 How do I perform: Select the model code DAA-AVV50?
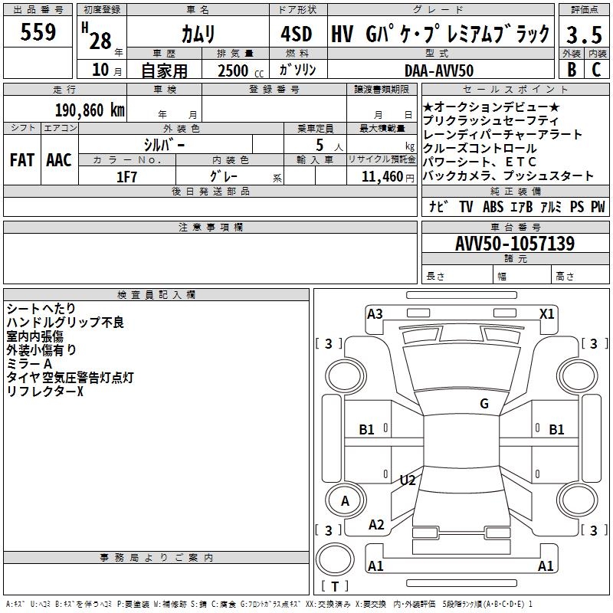pyautogui.click(x=439, y=70)
